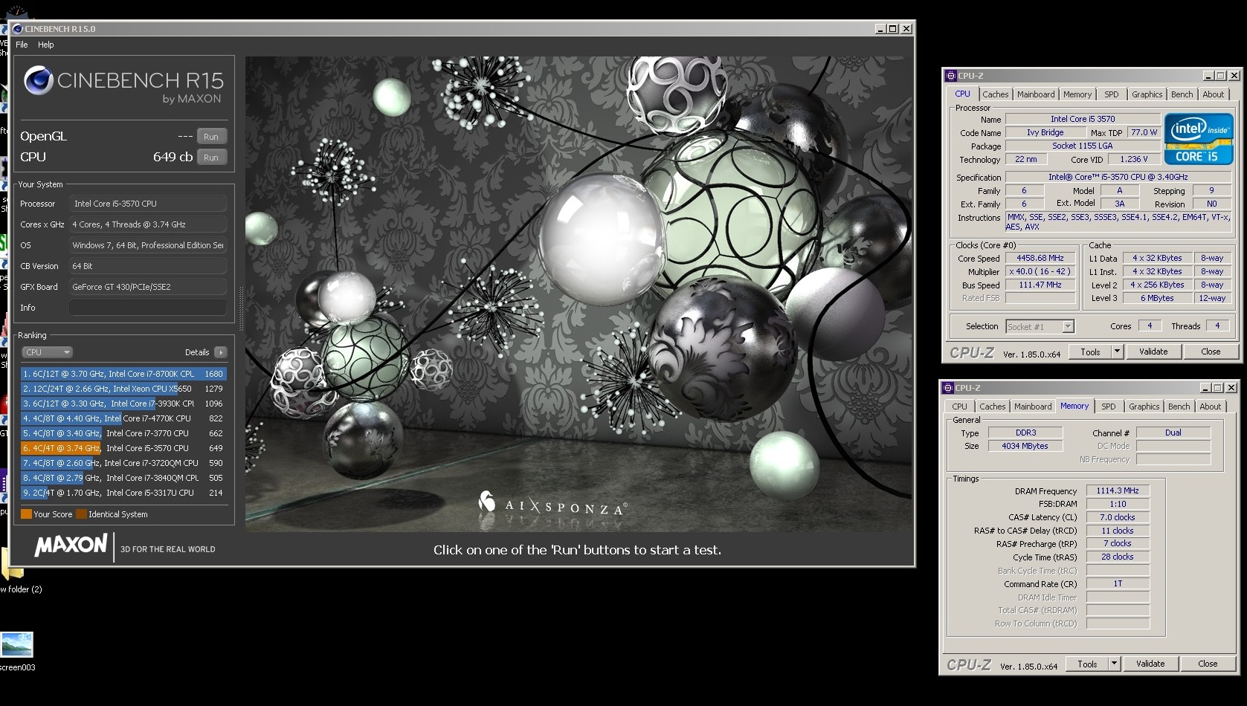The height and width of the screenshot is (706, 1247).
Task: Open the Help menu in Cinebench
Action: tap(46, 45)
